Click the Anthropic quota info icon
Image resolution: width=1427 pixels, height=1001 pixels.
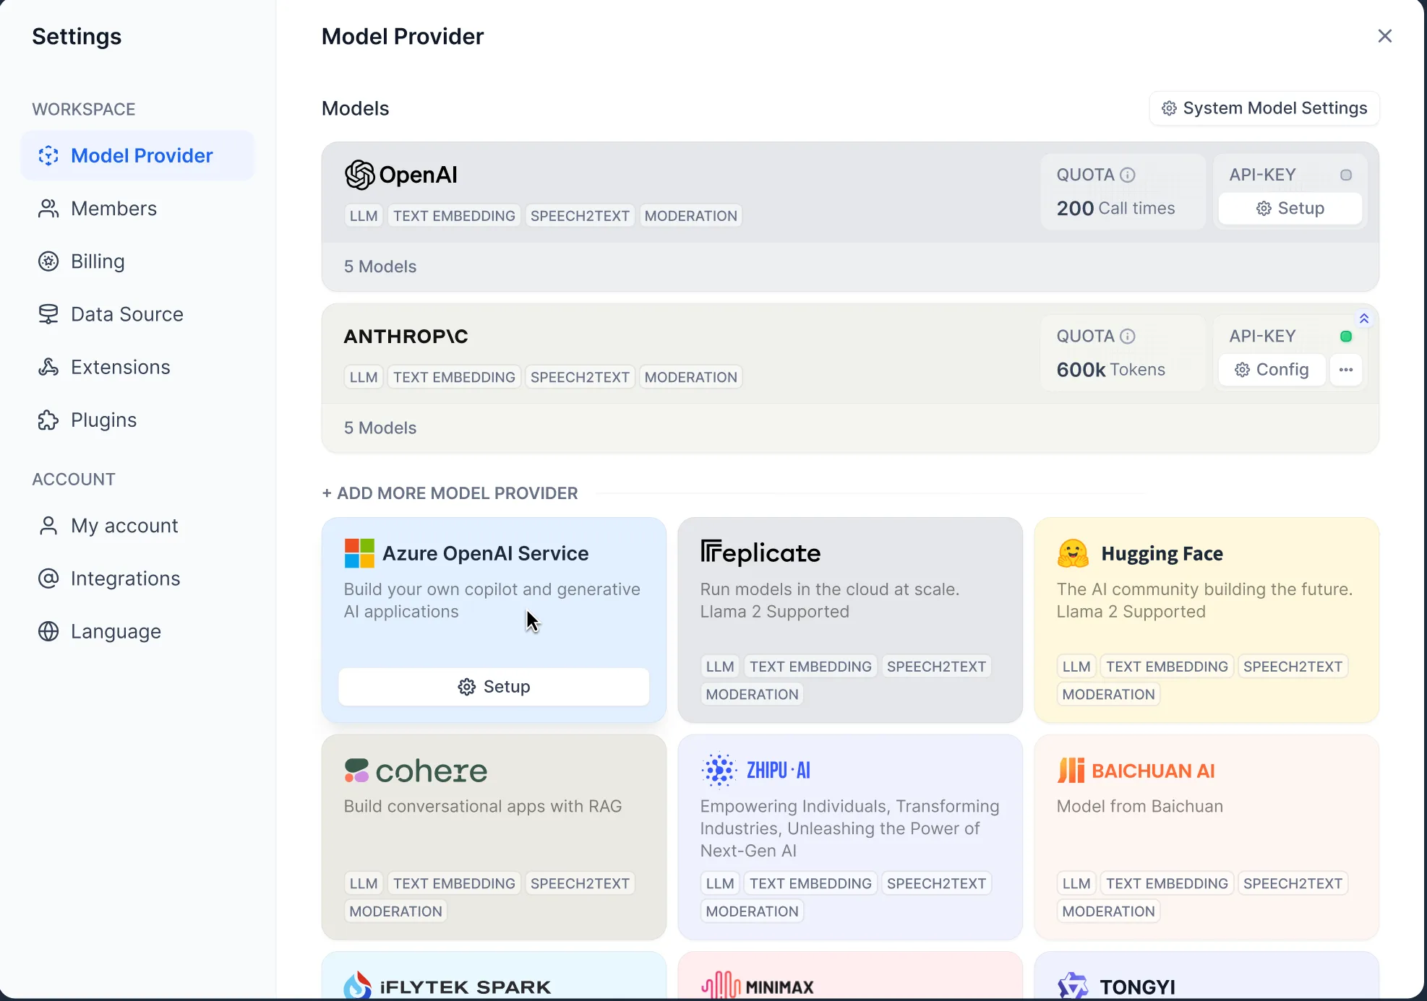pyautogui.click(x=1127, y=336)
